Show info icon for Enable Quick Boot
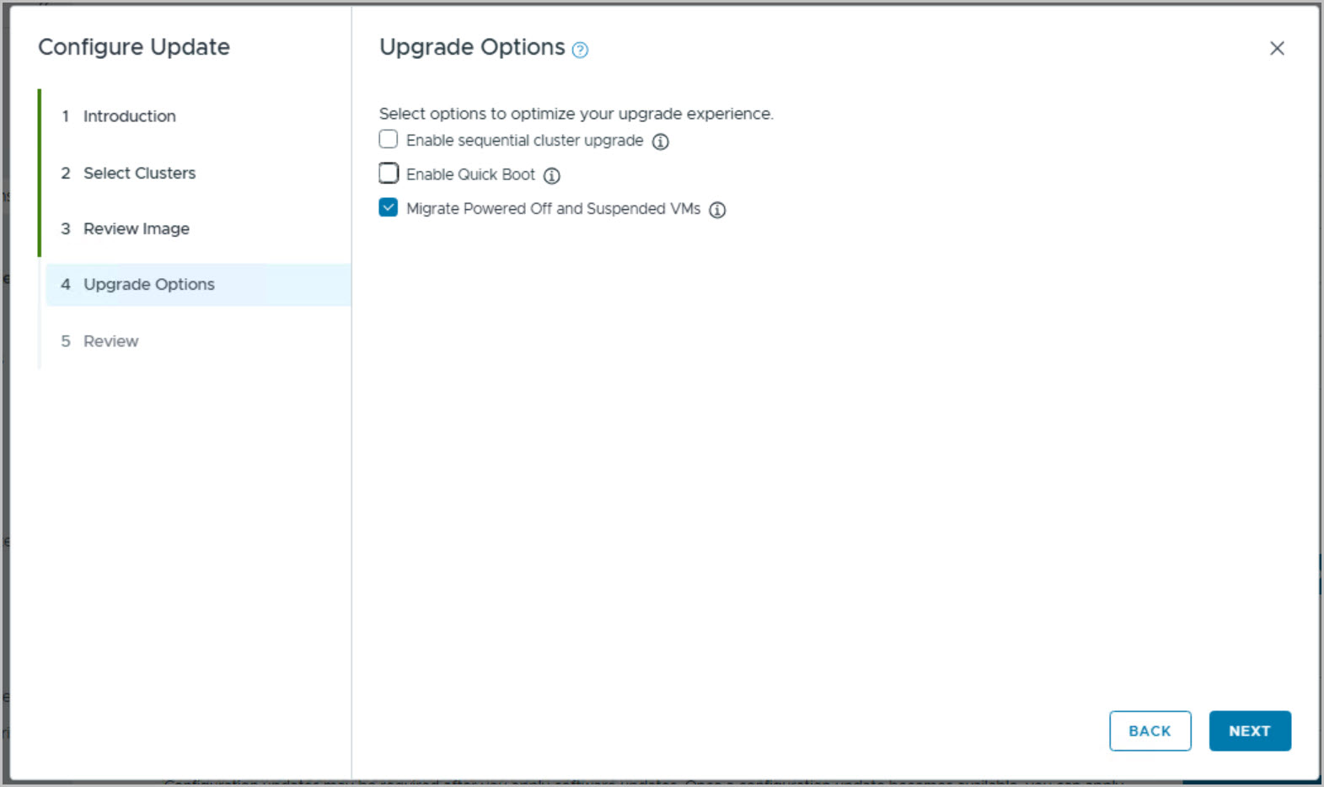Screen dimensions: 1324x787 click(x=552, y=175)
